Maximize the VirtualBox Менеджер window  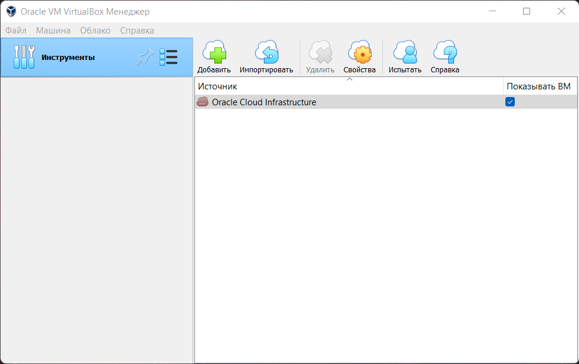coord(527,11)
